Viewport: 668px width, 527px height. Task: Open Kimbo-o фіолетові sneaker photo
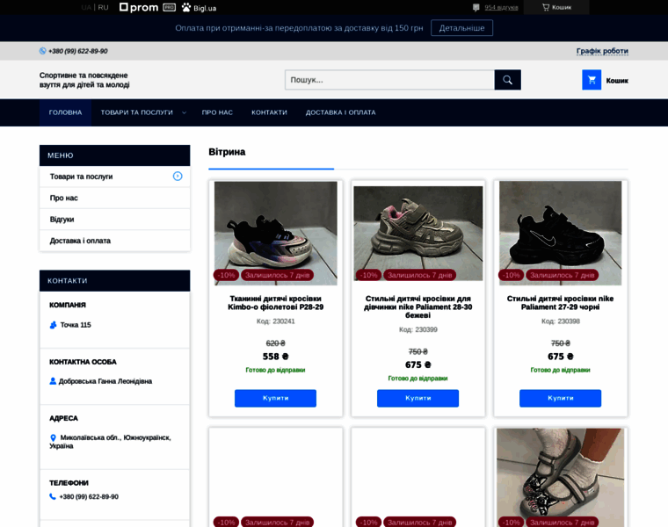276,234
